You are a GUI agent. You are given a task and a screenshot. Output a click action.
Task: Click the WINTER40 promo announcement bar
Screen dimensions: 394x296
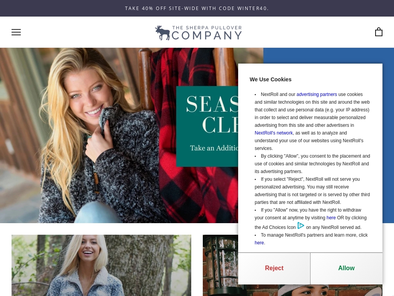197,8
